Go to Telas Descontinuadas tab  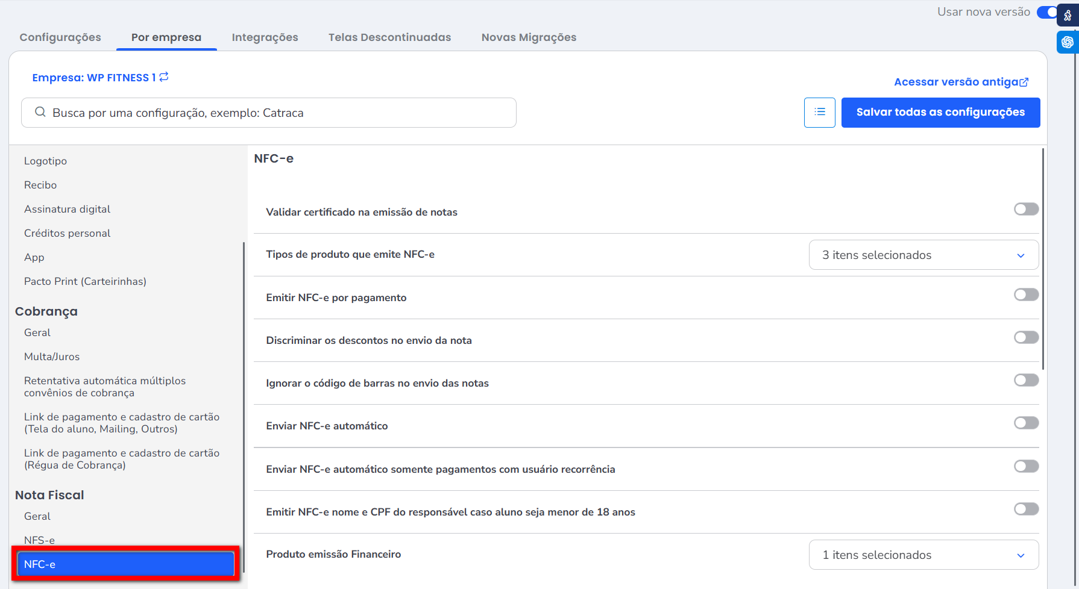click(x=389, y=37)
